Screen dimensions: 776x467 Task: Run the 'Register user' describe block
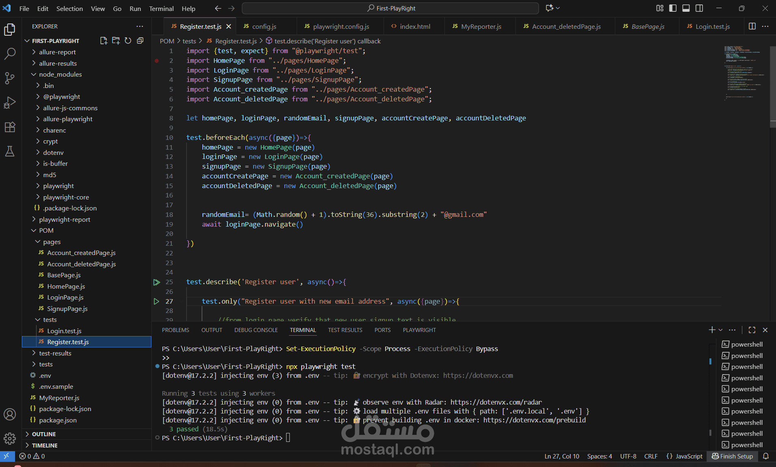(157, 282)
